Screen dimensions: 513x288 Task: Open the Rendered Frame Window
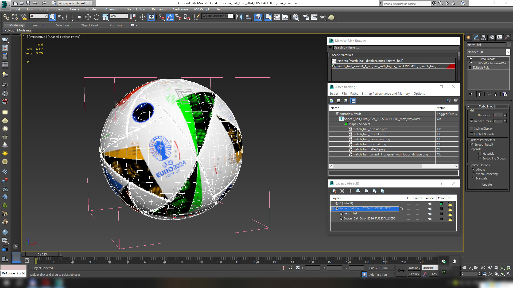[314, 17]
